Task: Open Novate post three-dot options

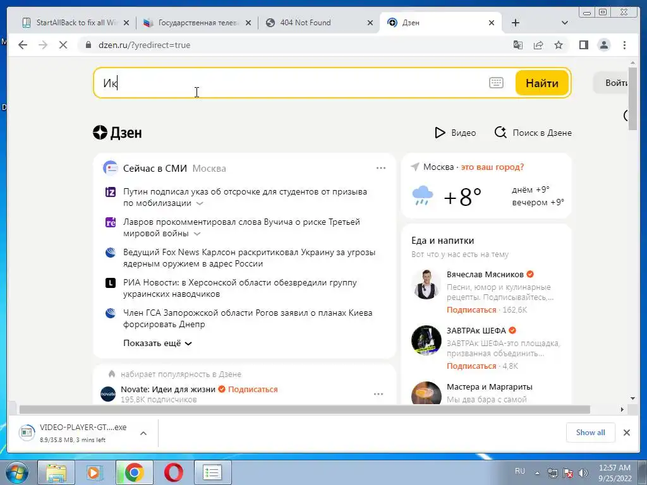Action: (378, 394)
